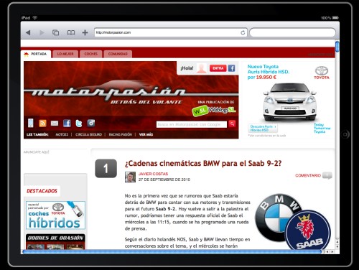Open the Moto22 link
This screenshot has width=359, height=270.
62,134
